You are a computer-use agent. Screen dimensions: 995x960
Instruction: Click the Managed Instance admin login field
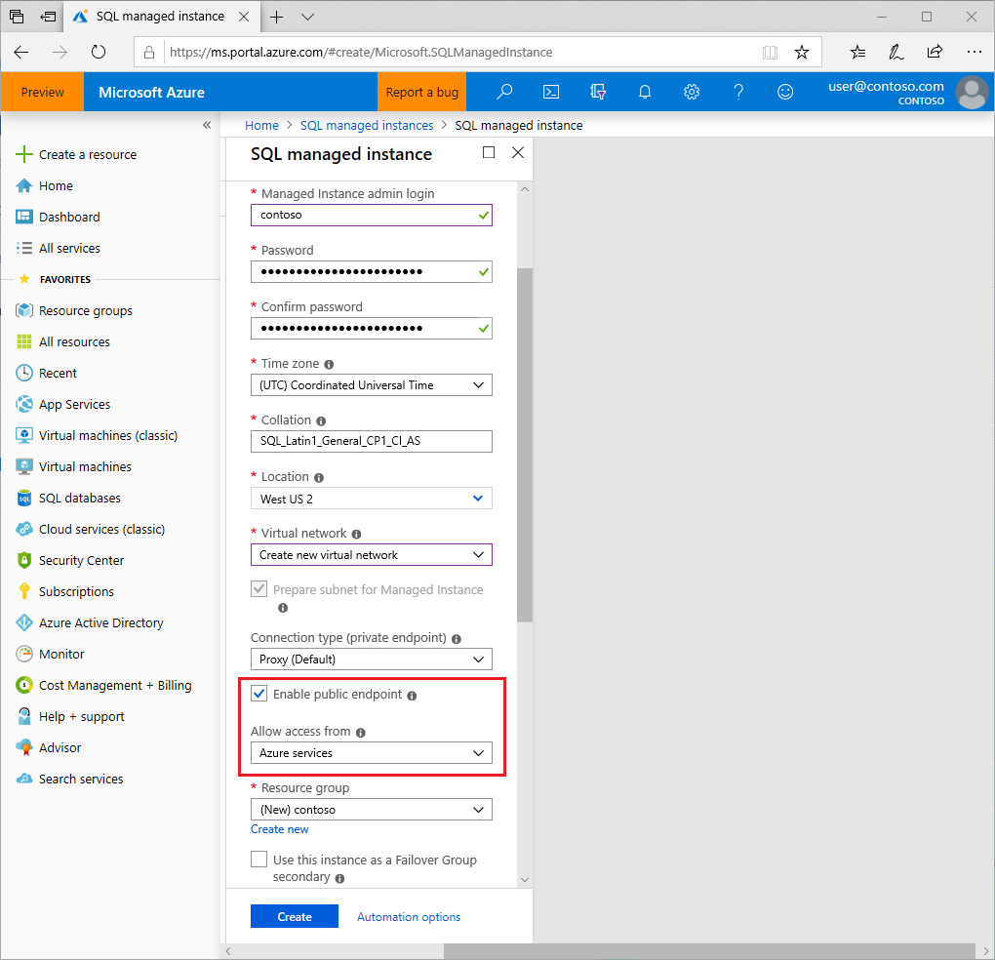pos(372,215)
